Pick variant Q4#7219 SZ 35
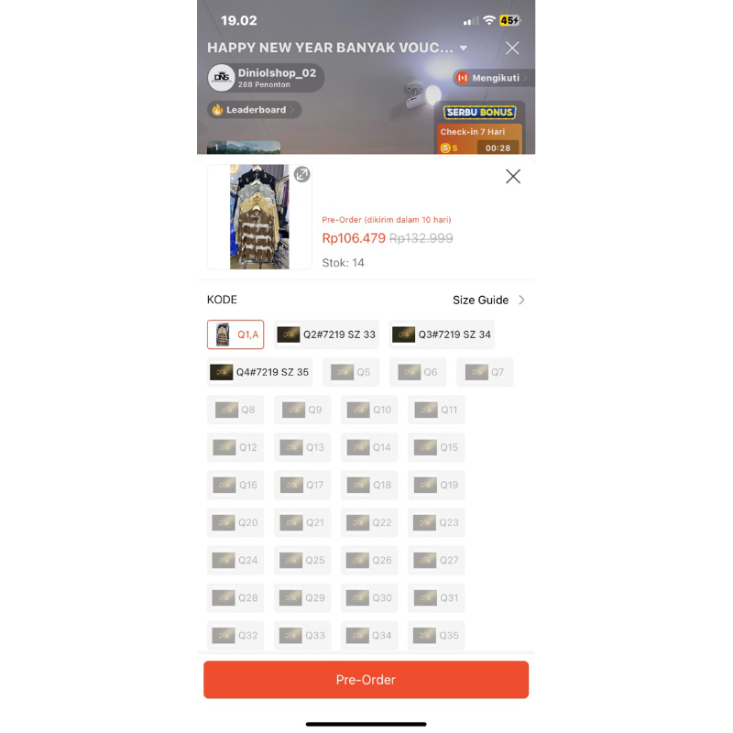The height and width of the screenshot is (733, 733). [x=259, y=372]
